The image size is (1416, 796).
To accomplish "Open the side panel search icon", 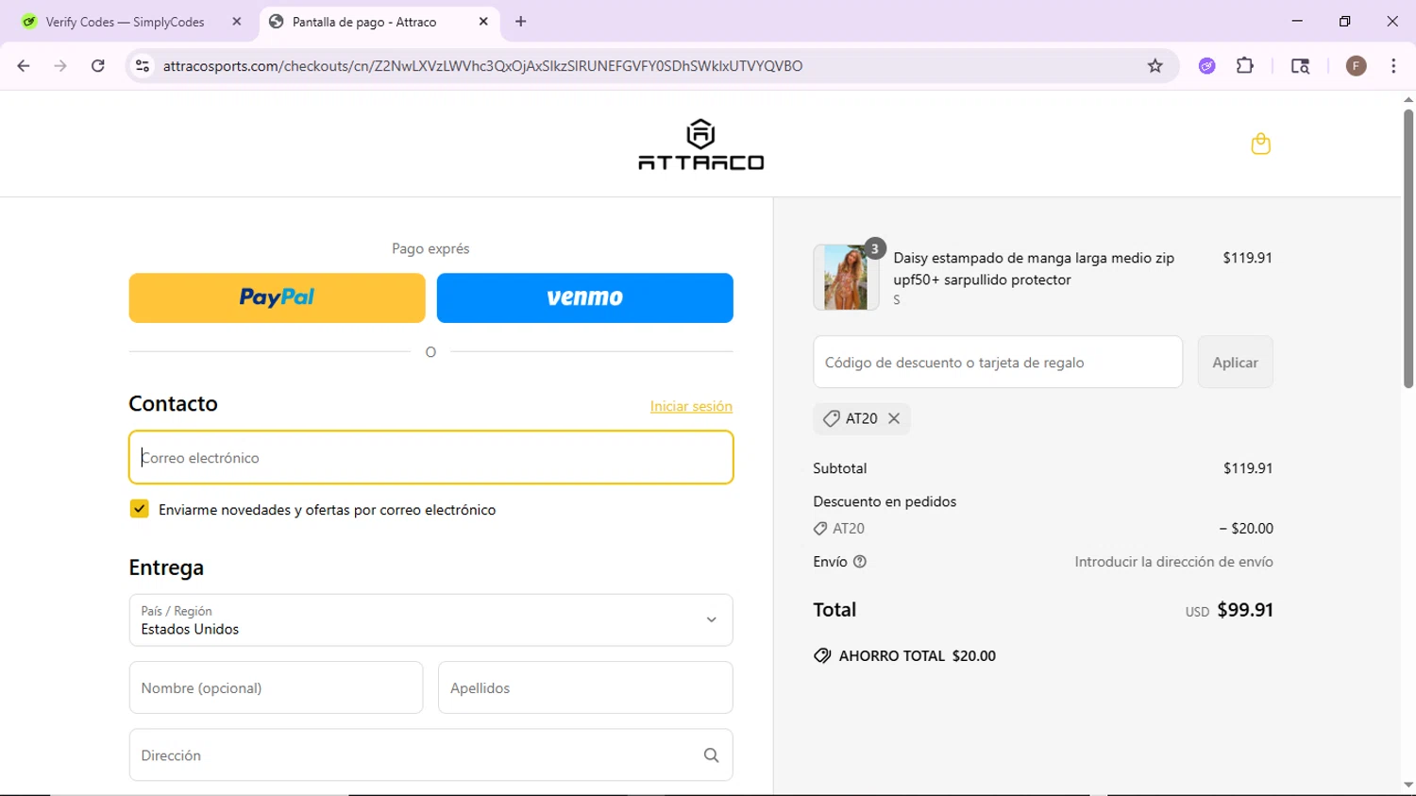I will (x=1300, y=66).
